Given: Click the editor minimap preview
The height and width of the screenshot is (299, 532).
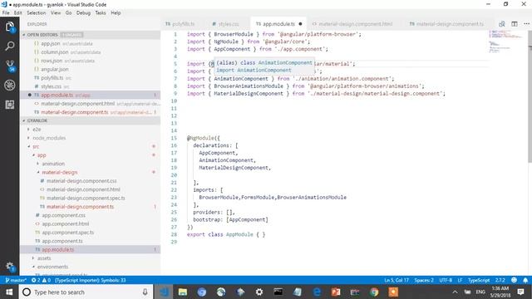Looking at the screenshot, I should (506, 42).
